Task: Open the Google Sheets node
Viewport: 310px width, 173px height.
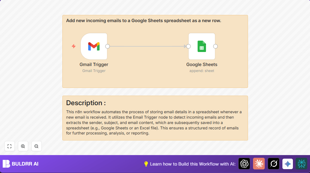Action: [x=202, y=46]
